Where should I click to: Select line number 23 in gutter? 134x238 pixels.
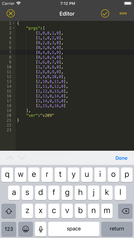click(9, 130)
